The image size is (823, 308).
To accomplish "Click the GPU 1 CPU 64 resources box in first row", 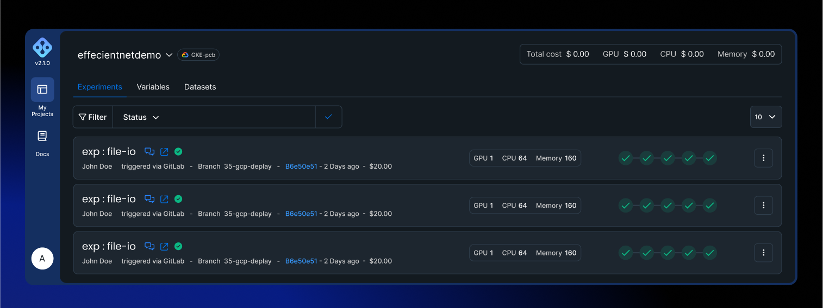I will [525, 158].
